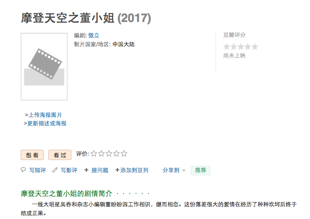
Task: Click the pencil icon beside 写影评
Action: [55, 170]
